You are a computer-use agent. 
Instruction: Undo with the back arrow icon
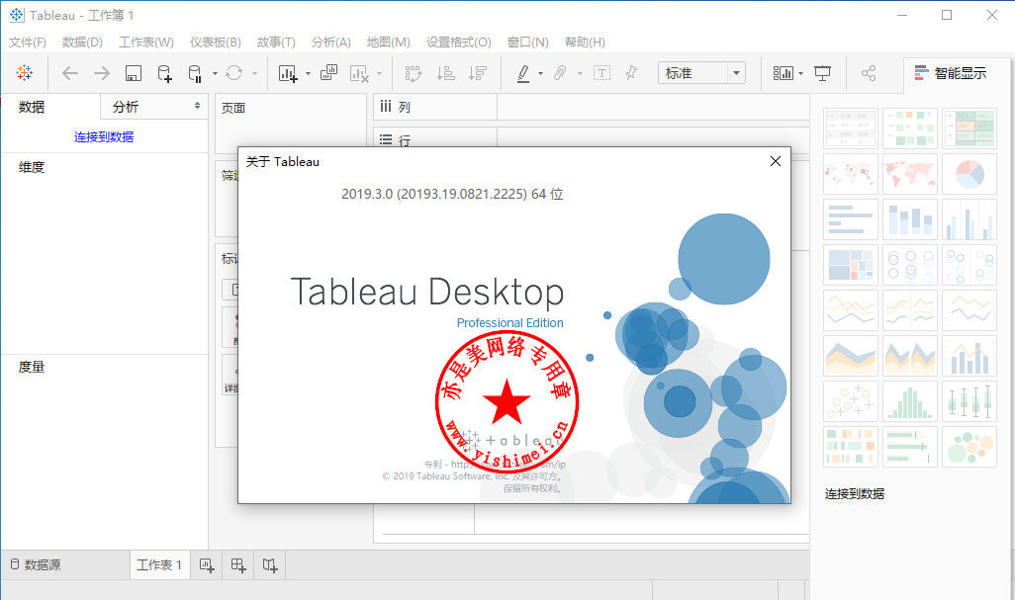pyautogui.click(x=70, y=73)
